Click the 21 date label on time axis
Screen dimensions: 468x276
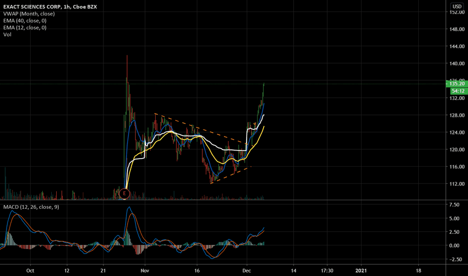point(103,270)
